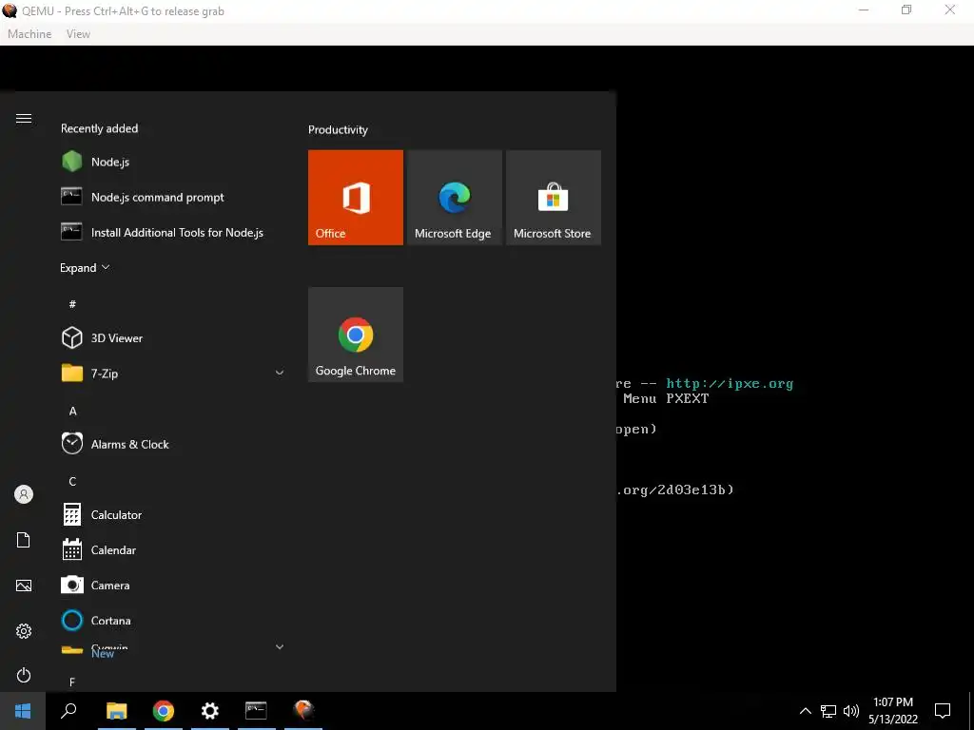Click the Power icon in Start

pos(24,676)
